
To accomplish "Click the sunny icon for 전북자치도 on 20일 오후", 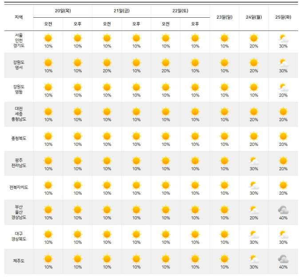I will 77,185.
